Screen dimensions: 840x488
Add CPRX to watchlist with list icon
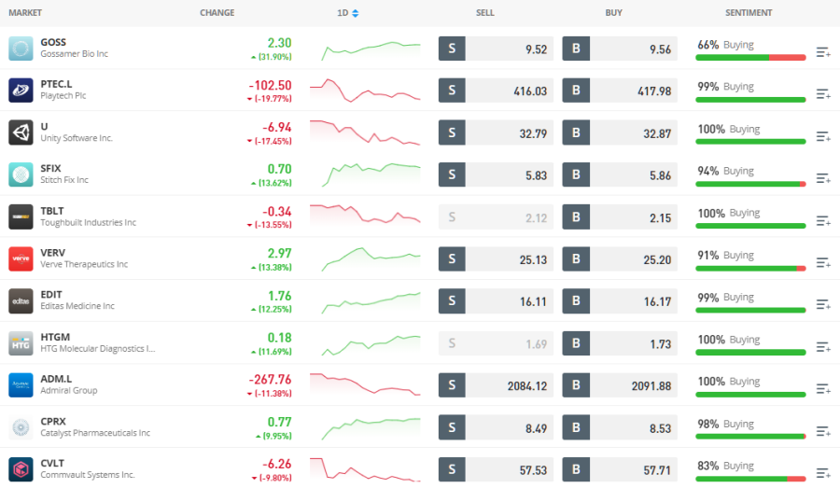click(823, 431)
